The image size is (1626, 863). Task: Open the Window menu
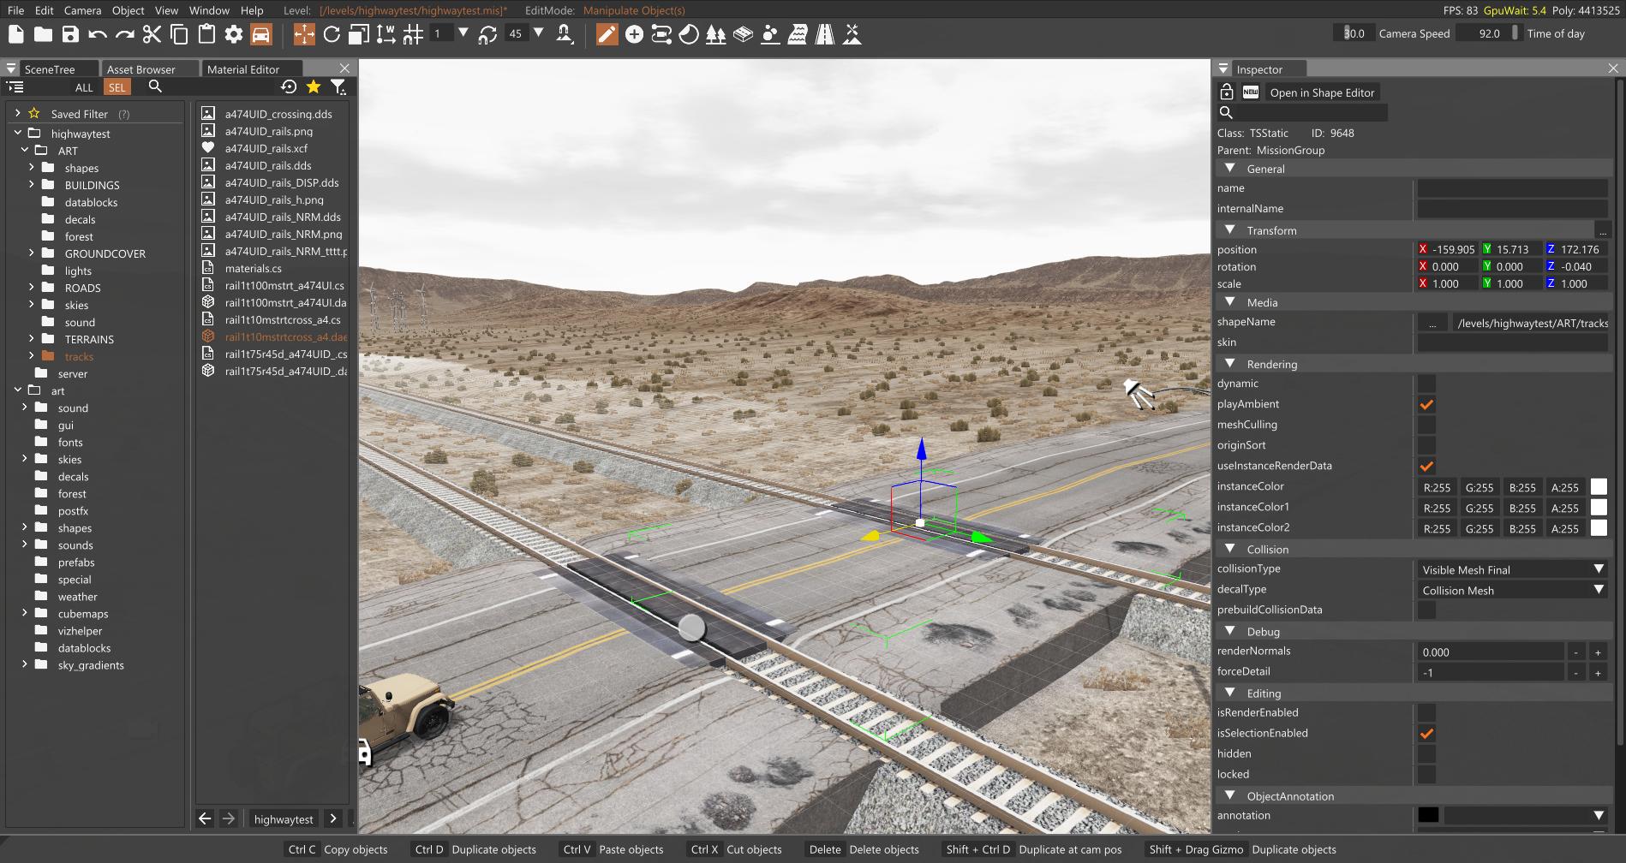(x=209, y=10)
